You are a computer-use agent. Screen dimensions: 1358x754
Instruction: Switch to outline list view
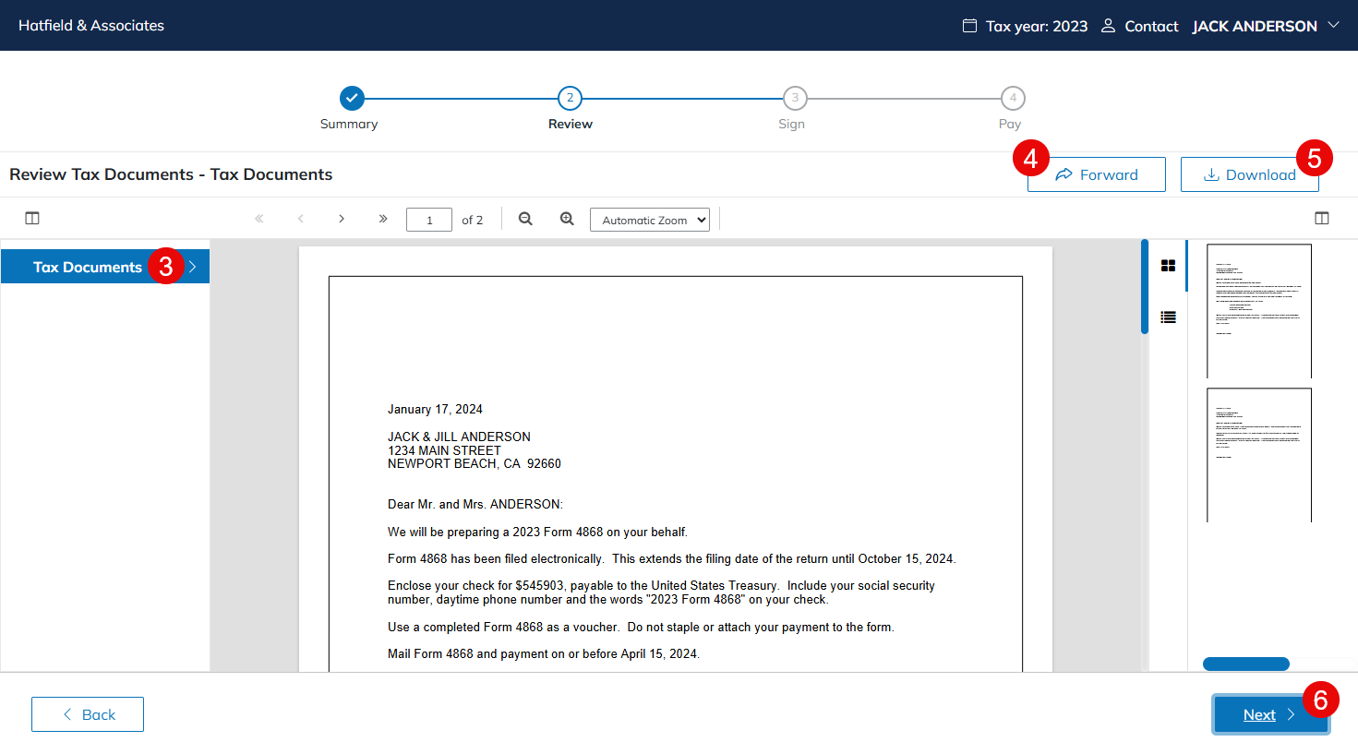click(x=1168, y=317)
